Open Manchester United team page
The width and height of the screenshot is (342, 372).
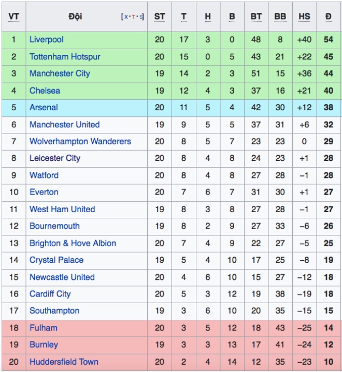(64, 125)
